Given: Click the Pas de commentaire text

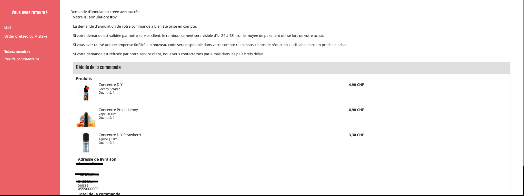Looking at the screenshot, I should [x=22, y=59].
